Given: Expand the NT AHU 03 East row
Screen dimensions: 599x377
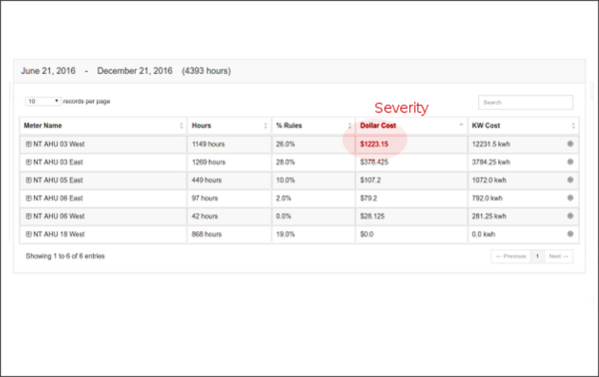Looking at the screenshot, I should [x=29, y=162].
